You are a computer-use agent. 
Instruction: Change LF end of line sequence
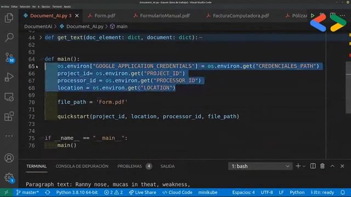coord(281,192)
